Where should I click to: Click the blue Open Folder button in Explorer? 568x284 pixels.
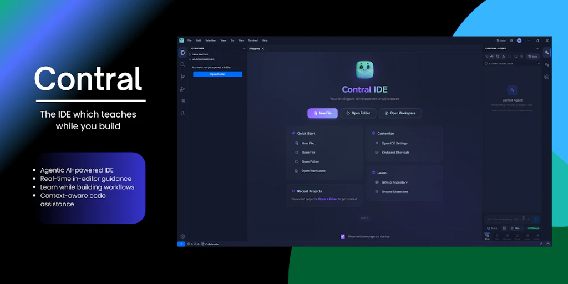pyautogui.click(x=217, y=74)
